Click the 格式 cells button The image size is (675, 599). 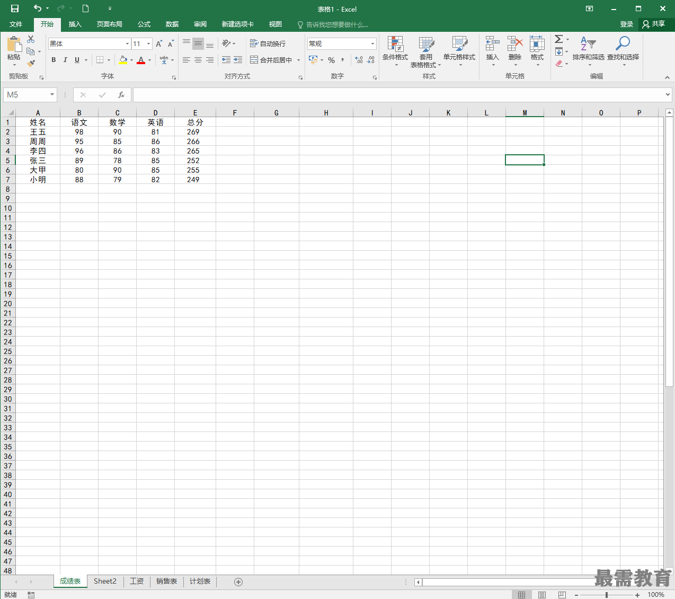point(537,51)
